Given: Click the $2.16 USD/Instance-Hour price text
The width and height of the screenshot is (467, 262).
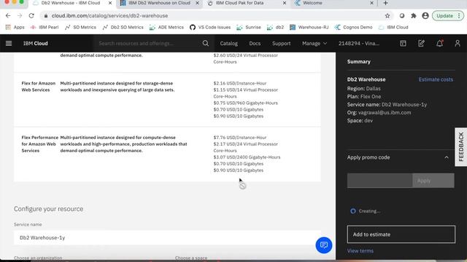Looking at the screenshot, I should (240, 84).
